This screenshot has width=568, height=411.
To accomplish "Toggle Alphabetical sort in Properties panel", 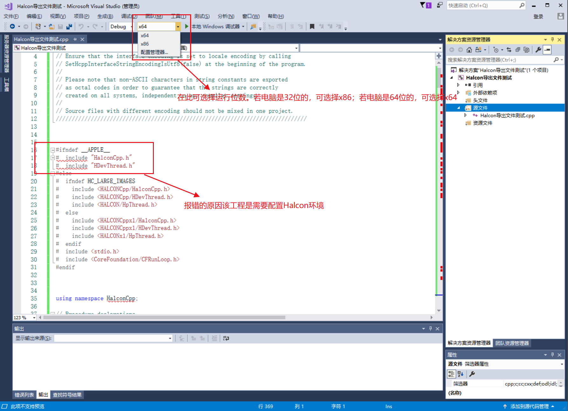I will pos(460,374).
